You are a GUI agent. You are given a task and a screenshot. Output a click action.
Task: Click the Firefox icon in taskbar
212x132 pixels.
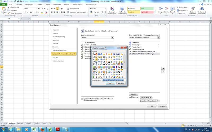click(42, 129)
